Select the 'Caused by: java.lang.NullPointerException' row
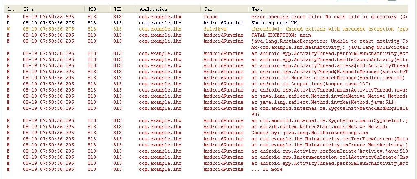The image size is (417, 179). (x=206, y=133)
